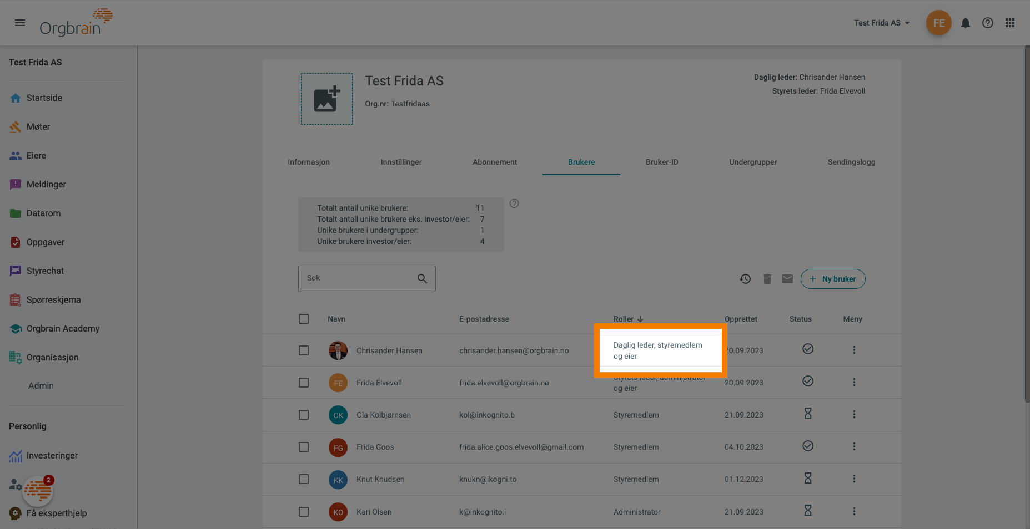Switch to the Sendingslogg tab
The image size is (1030, 529).
point(851,162)
